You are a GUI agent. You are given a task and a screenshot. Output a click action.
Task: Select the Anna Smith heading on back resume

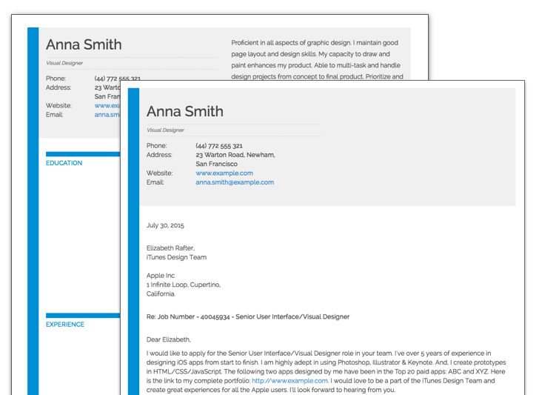pyautogui.click(x=84, y=44)
